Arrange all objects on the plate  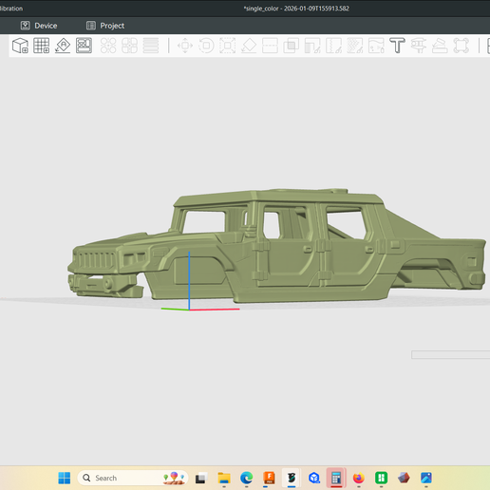pos(84,46)
